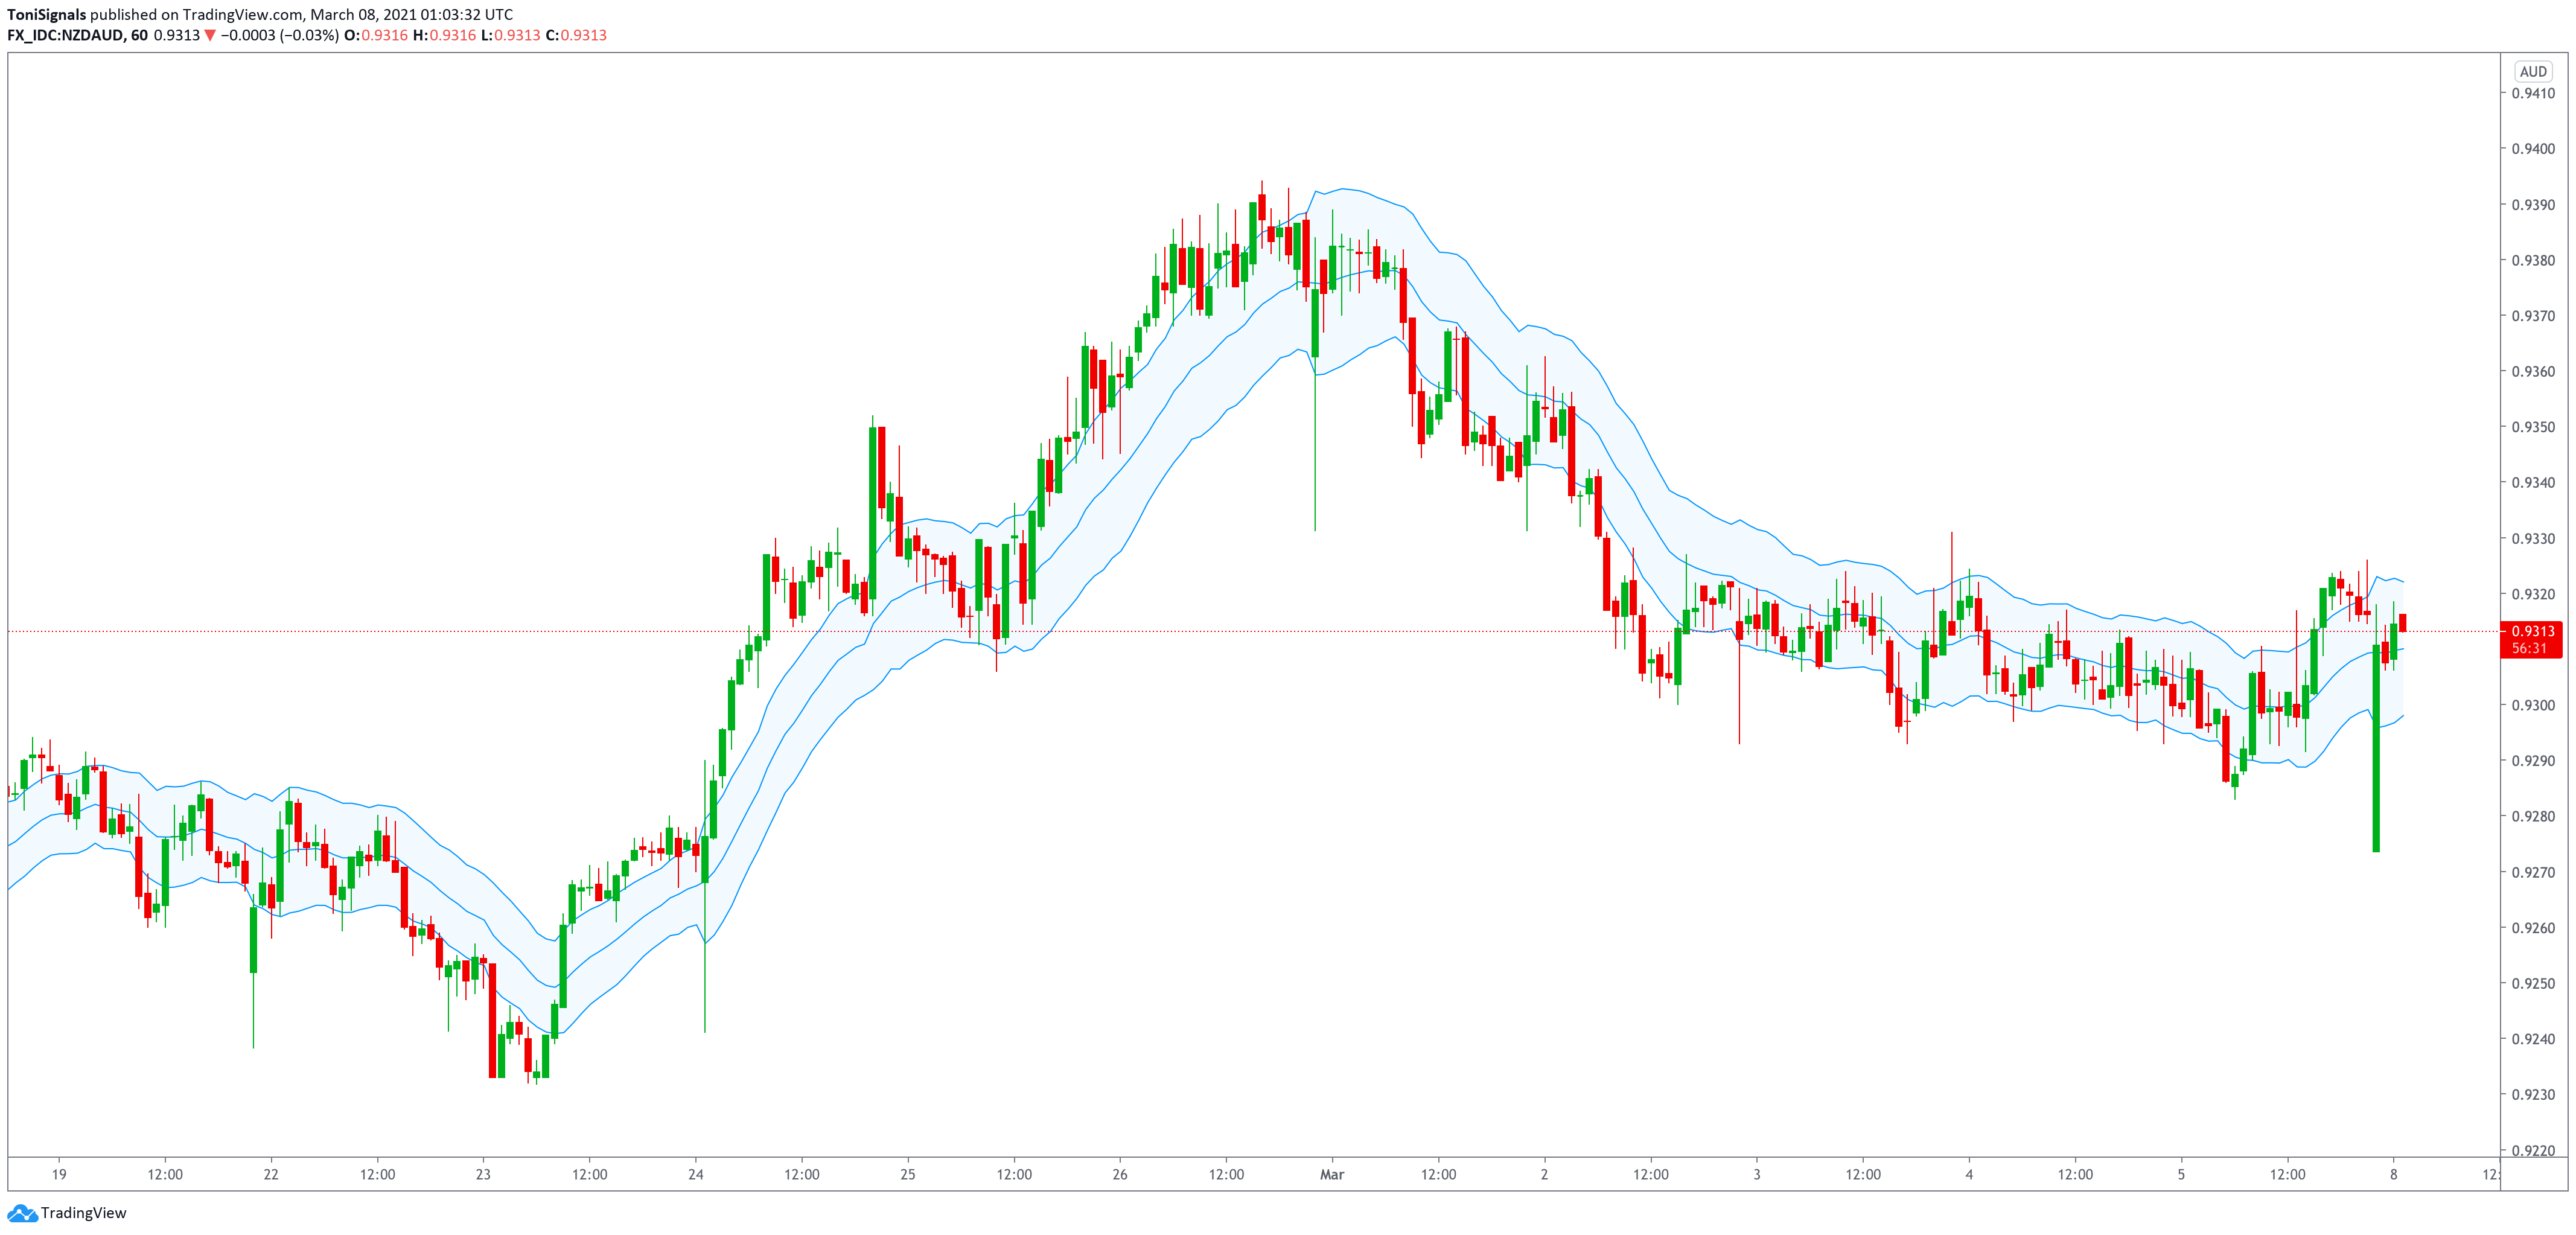Click the close value C:0.9313

tap(576, 35)
